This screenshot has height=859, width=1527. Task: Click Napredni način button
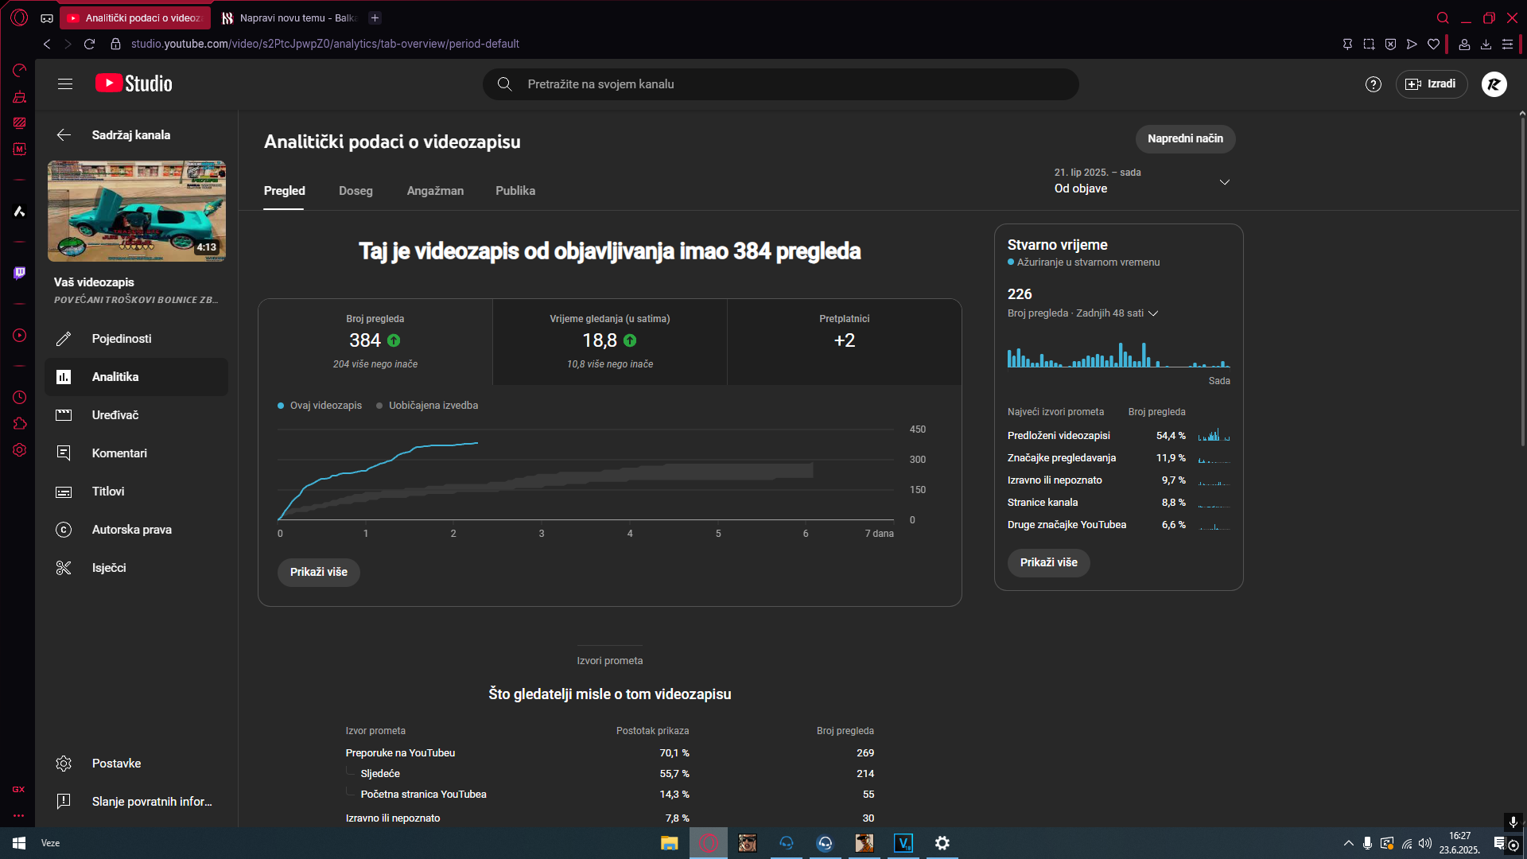click(1184, 138)
